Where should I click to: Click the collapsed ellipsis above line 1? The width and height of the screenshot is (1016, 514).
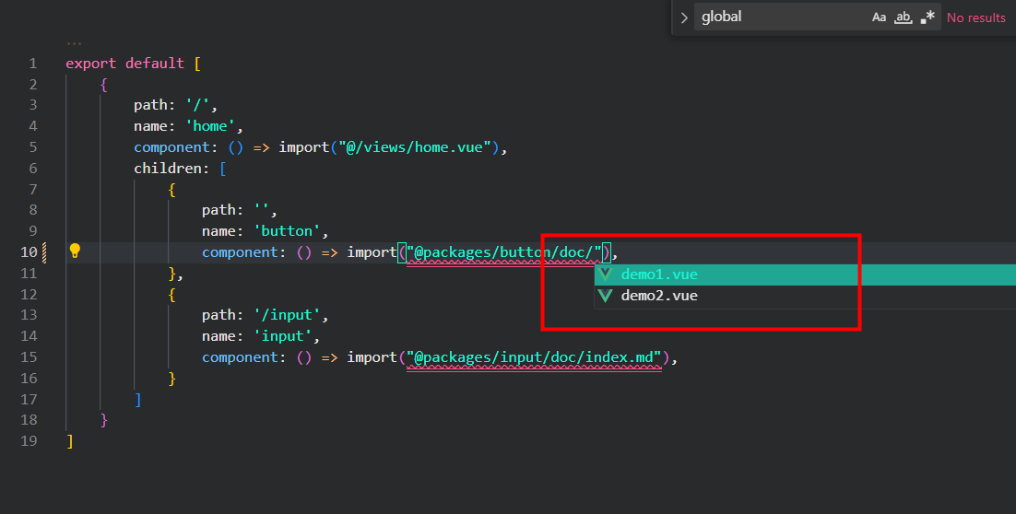tap(74, 44)
